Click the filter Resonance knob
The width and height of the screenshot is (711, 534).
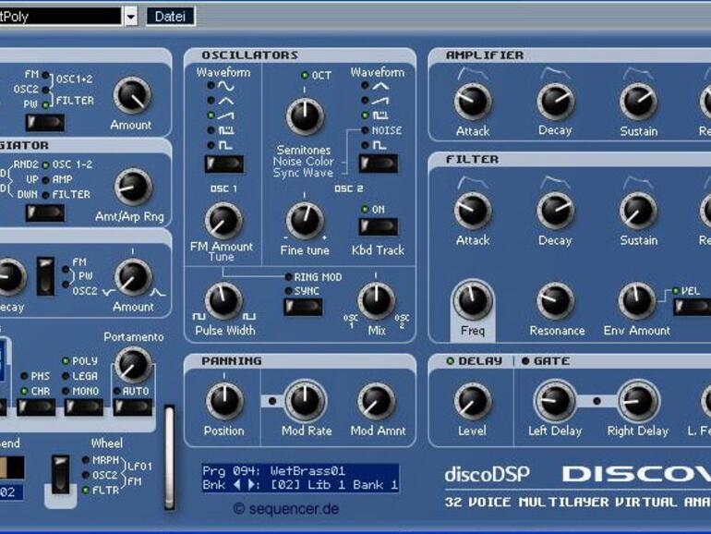point(556,301)
